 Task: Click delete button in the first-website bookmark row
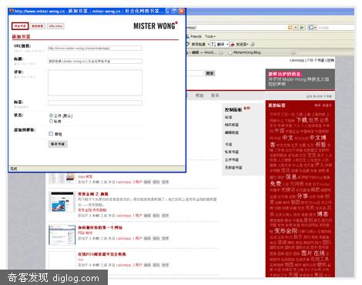click(156, 238)
